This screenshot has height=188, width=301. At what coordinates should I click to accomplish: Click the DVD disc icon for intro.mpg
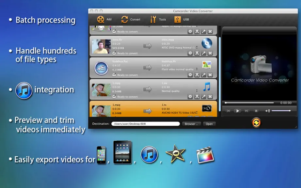(x=207, y=43)
